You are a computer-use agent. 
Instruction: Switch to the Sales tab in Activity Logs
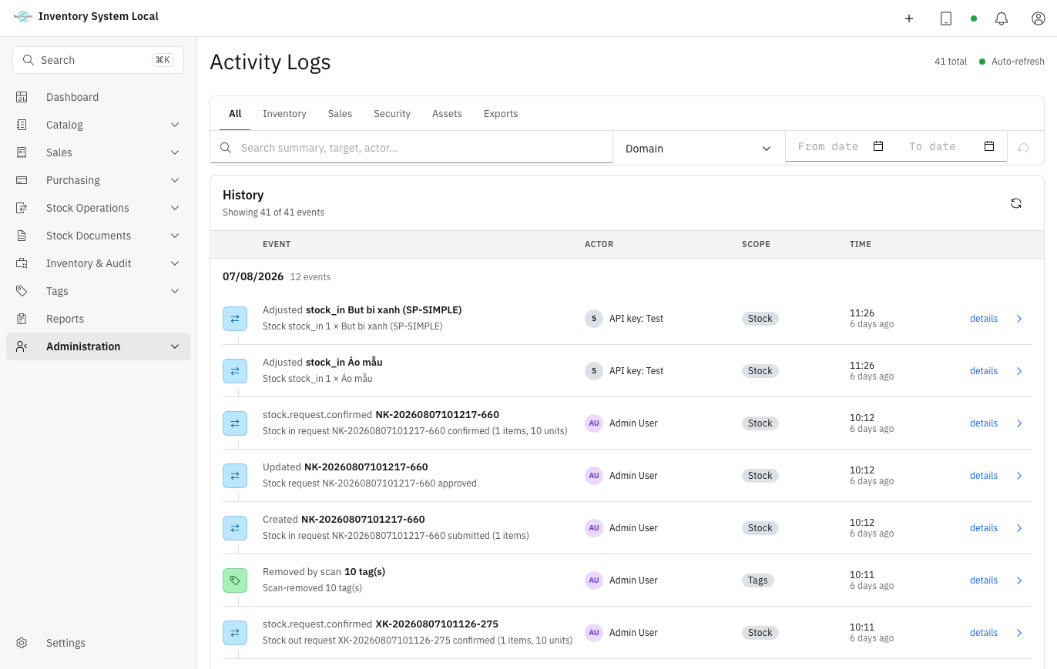(x=340, y=113)
